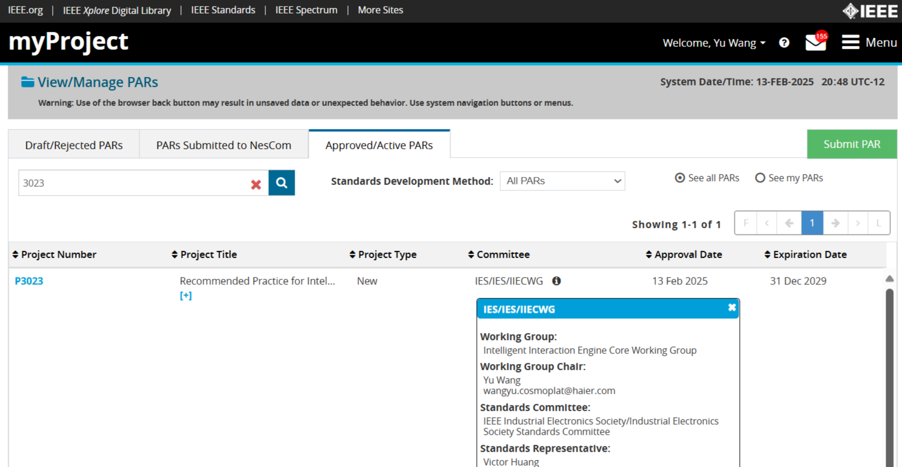Select the See my PARs radio button
This screenshot has width=902, height=467.
pyautogui.click(x=760, y=178)
